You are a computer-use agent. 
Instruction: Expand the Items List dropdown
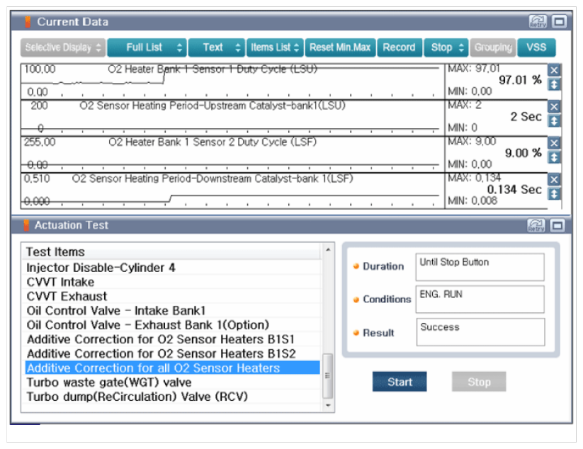pos(275,47)
